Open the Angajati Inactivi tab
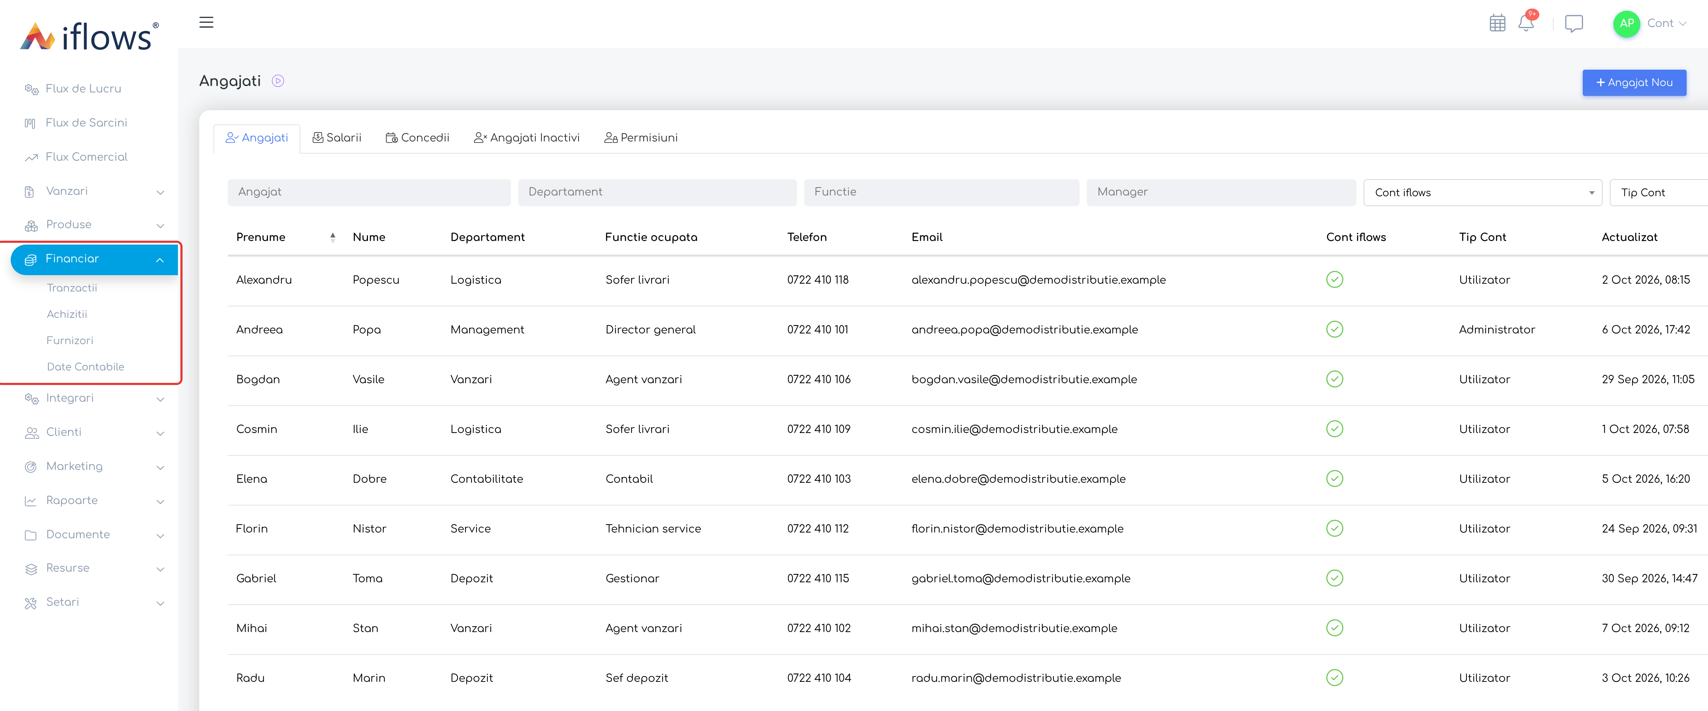The width and height of the screenshot is (1708, 711). click(527, 138)
